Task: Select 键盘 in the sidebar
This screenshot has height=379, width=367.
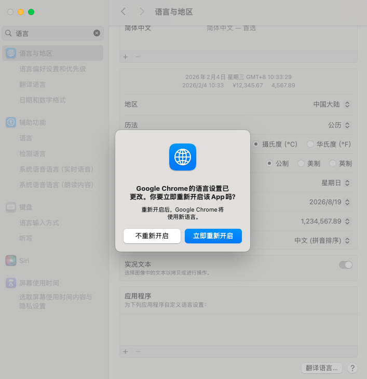Action: 26,207
